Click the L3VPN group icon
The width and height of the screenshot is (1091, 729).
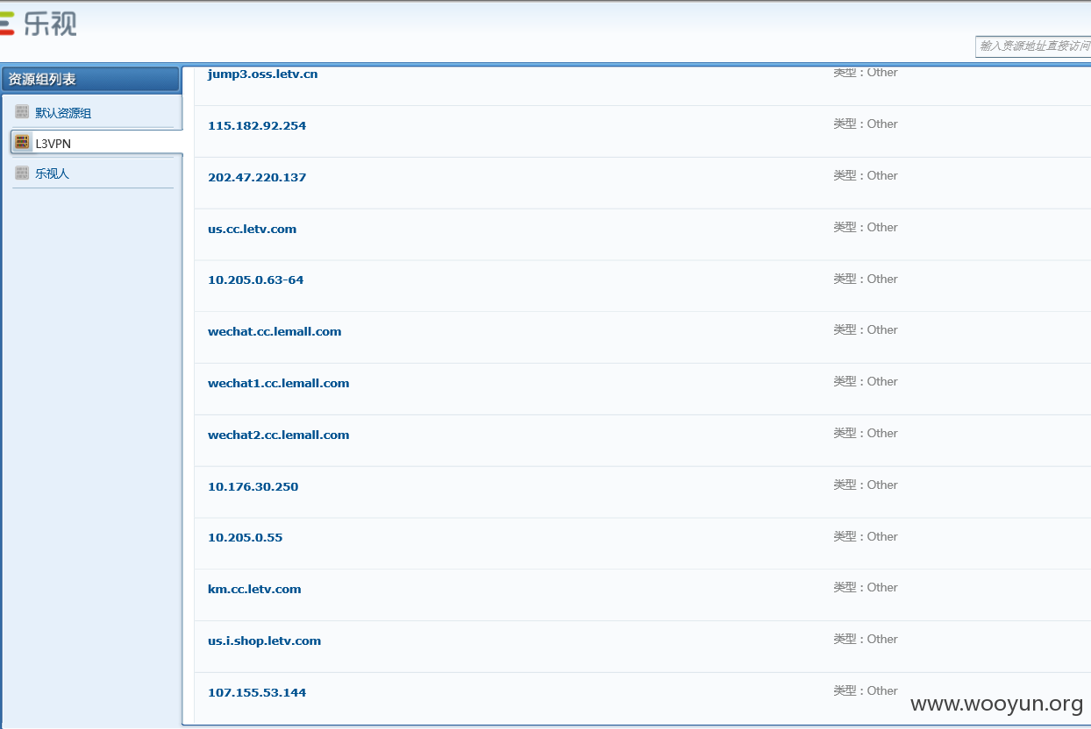(22, 142)
